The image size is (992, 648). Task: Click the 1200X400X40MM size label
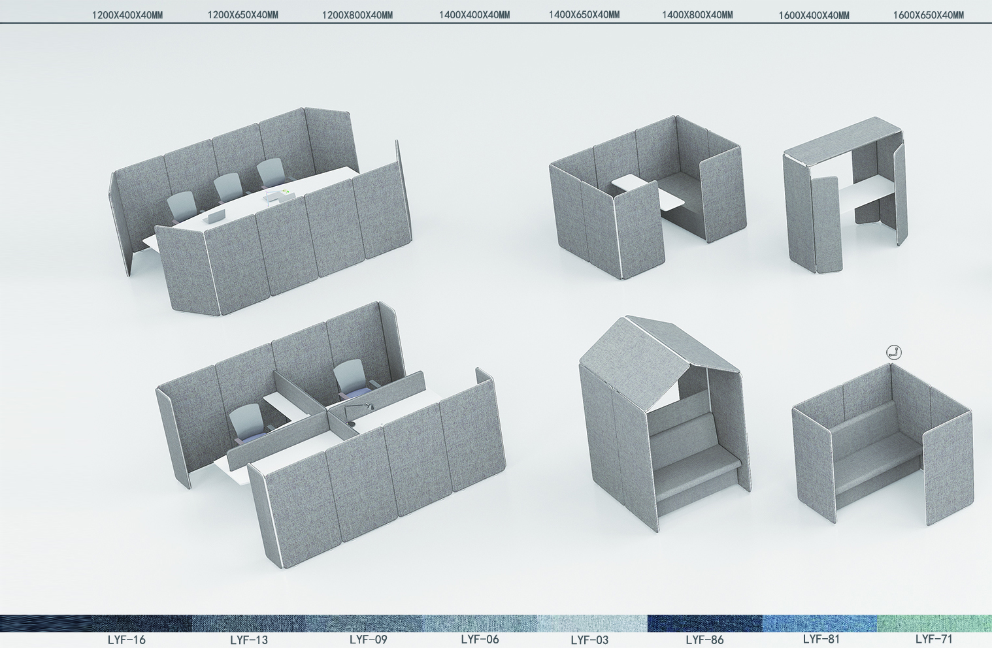click(x=127, y=15)
